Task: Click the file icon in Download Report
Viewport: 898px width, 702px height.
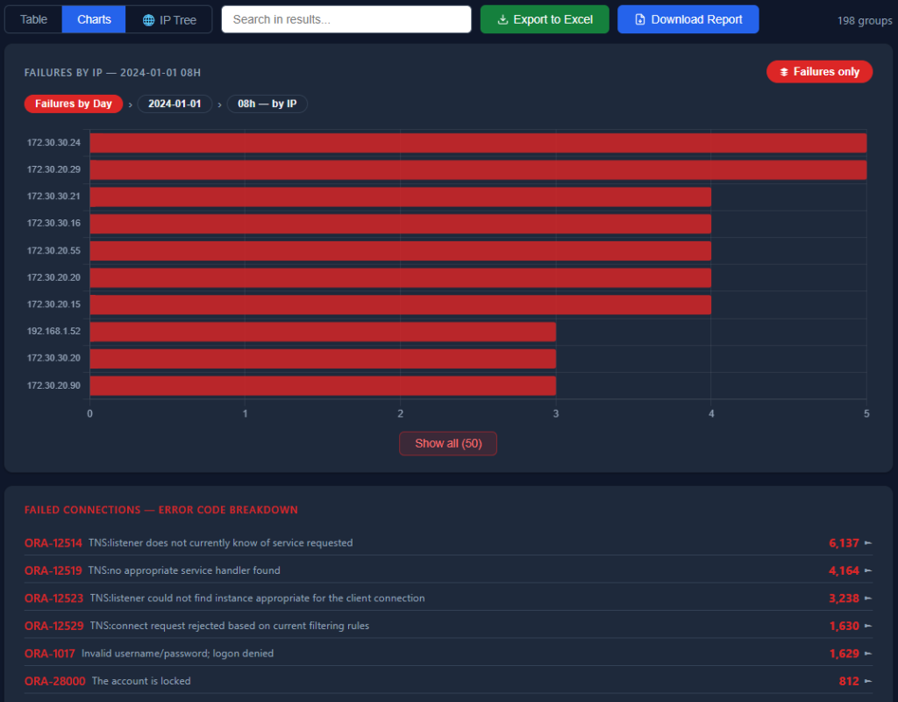Action: [x=640, y=19]
